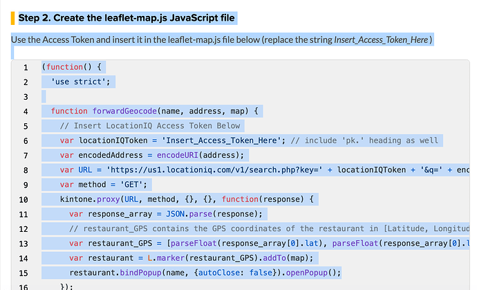Click the italic text 'Insert_Access_Token_Here' in the paragraph
The height and width of the screenshot is (290, 477).
(381, 40)
